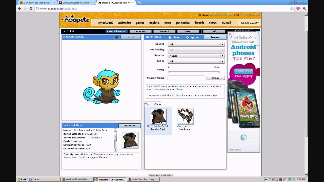The image size is (324, 182).
Task: Select the Applied radio button
Action: coord(188,37)
